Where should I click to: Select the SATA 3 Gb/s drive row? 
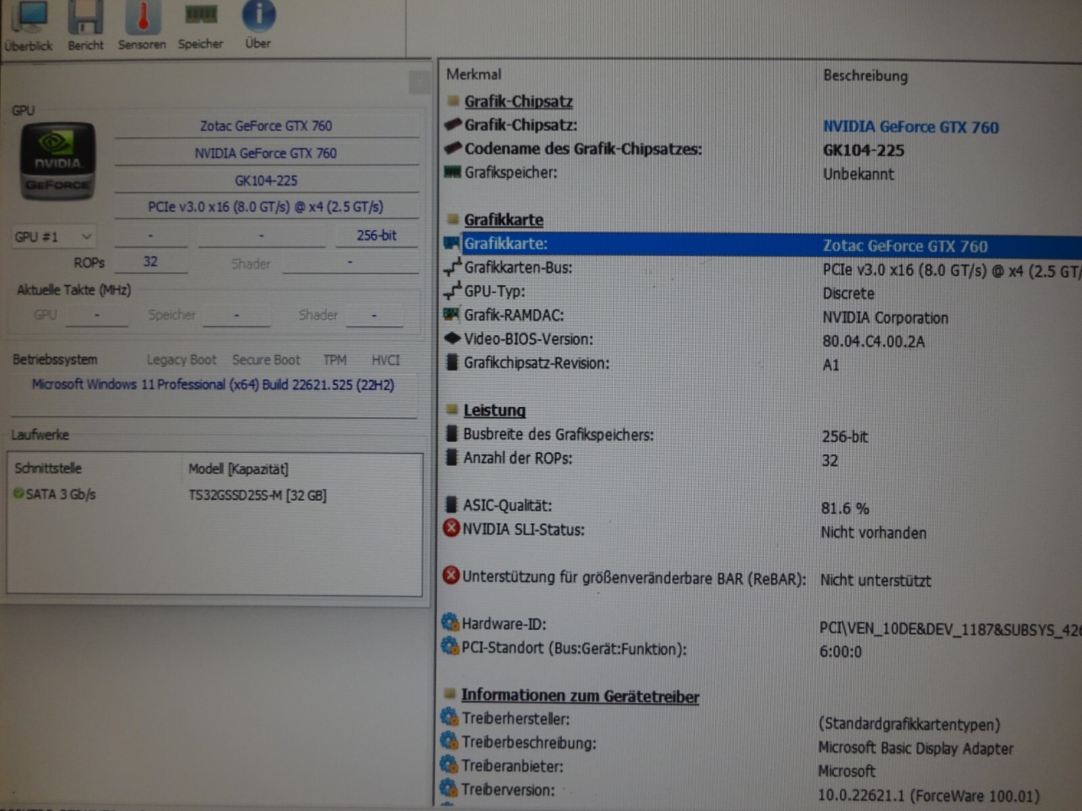(215, 495)
